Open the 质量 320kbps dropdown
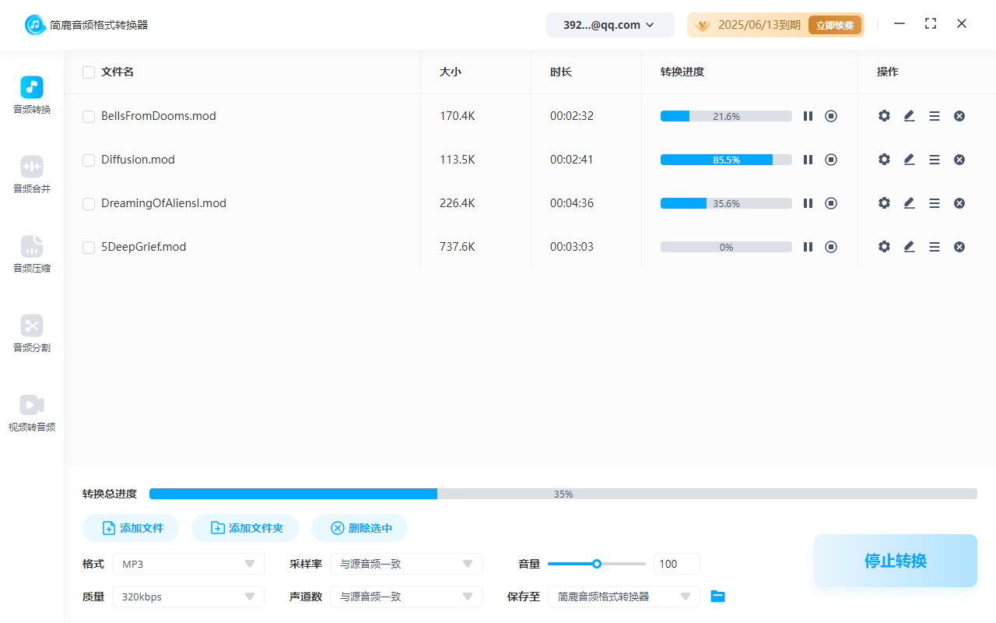The height and width of the screenshot is (623, 996). 188,597
